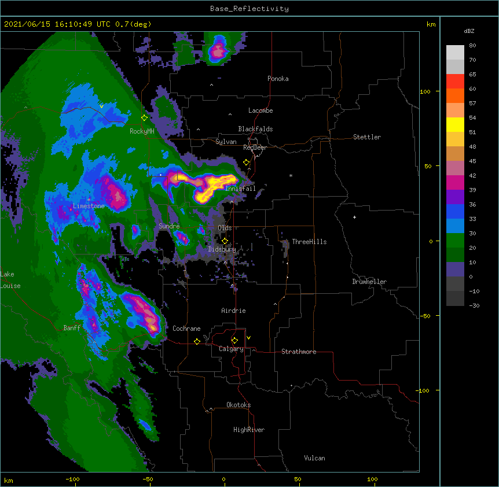Click the yellow station marker near RockyMH

[x=145, y=118]
